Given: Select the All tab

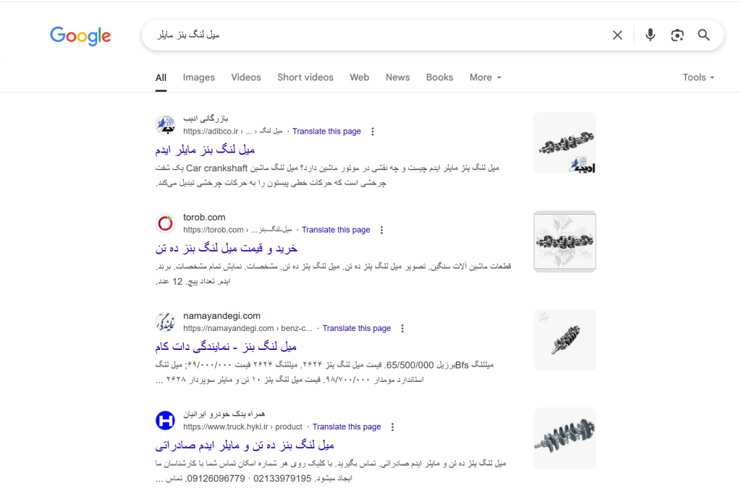Looking at the screenshot, I should 161,77.
